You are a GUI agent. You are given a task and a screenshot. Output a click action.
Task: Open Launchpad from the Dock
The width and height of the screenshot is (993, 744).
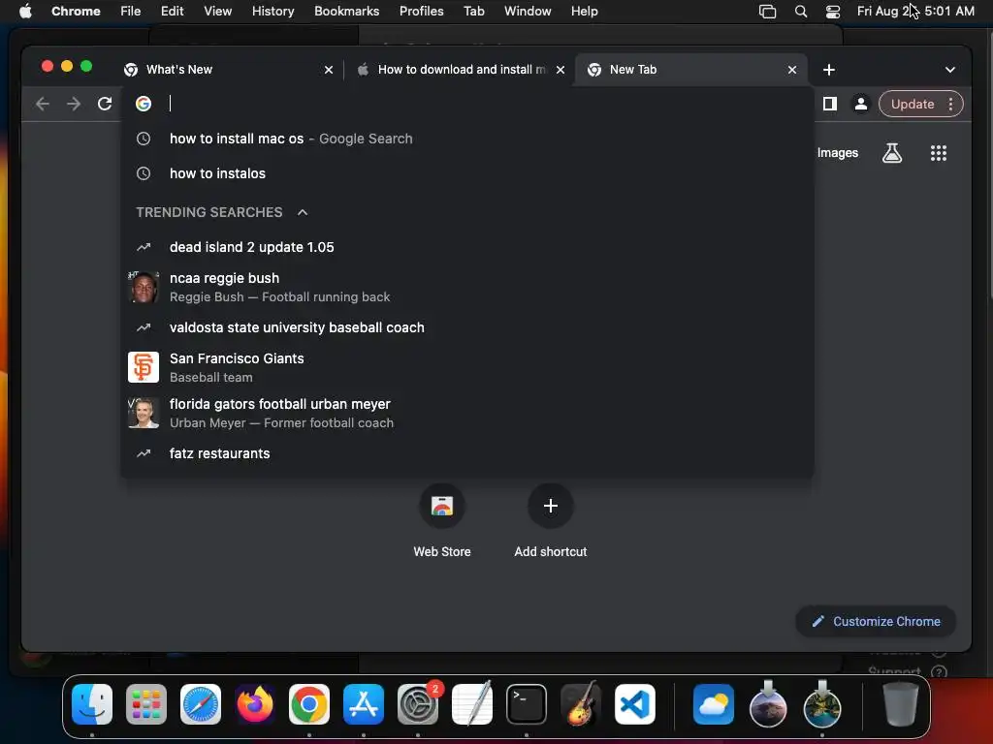[146, 704]
